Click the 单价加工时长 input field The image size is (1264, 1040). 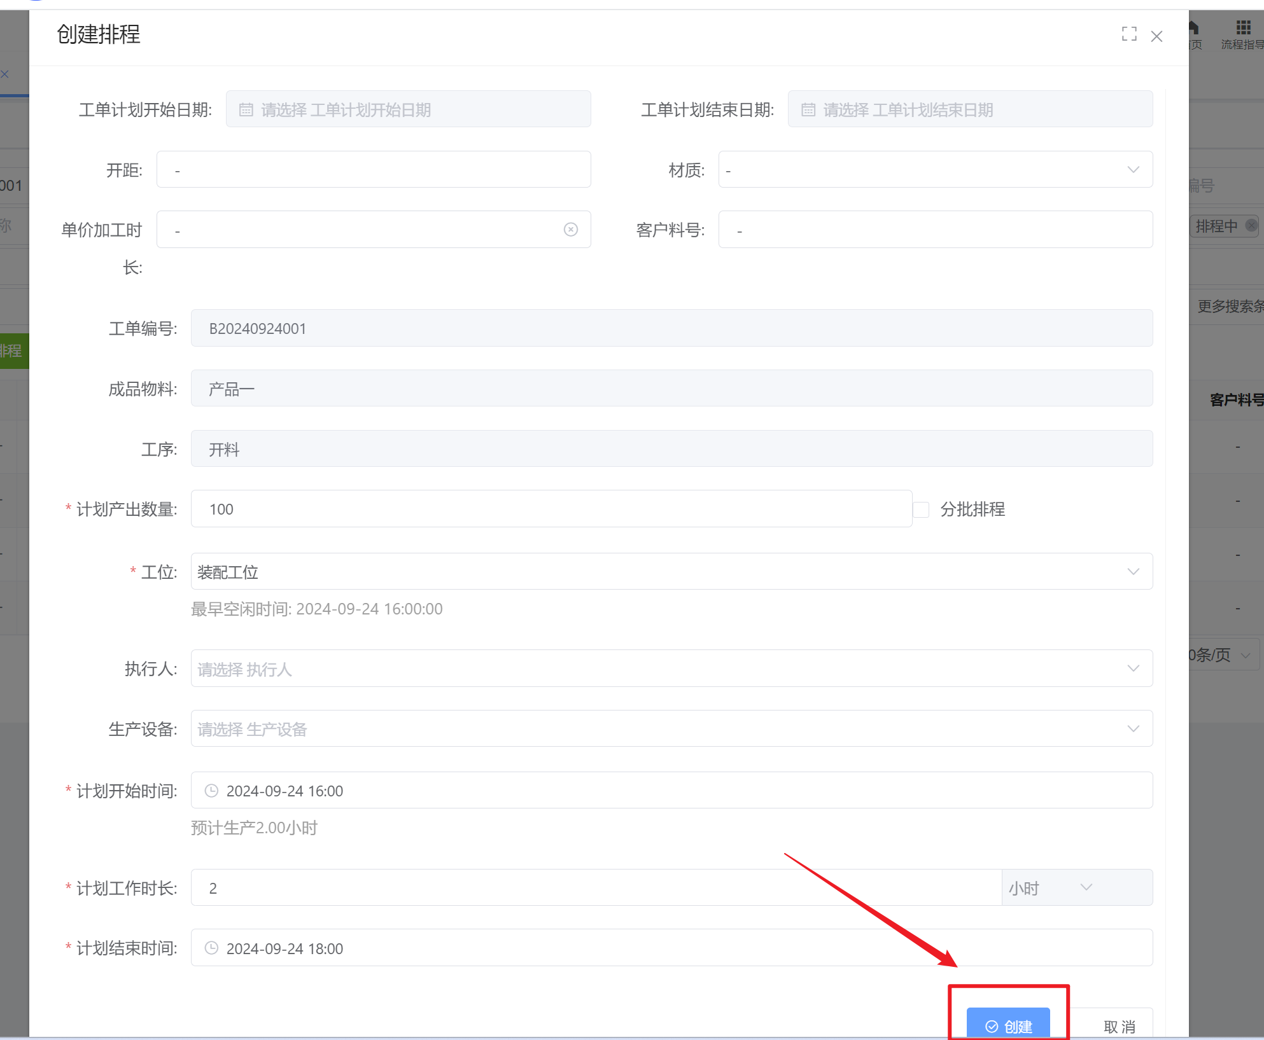point(374,230)
